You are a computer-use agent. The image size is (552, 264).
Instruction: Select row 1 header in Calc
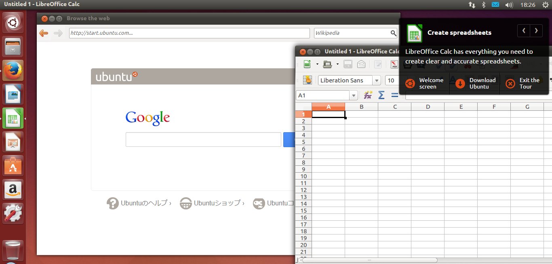303,114
